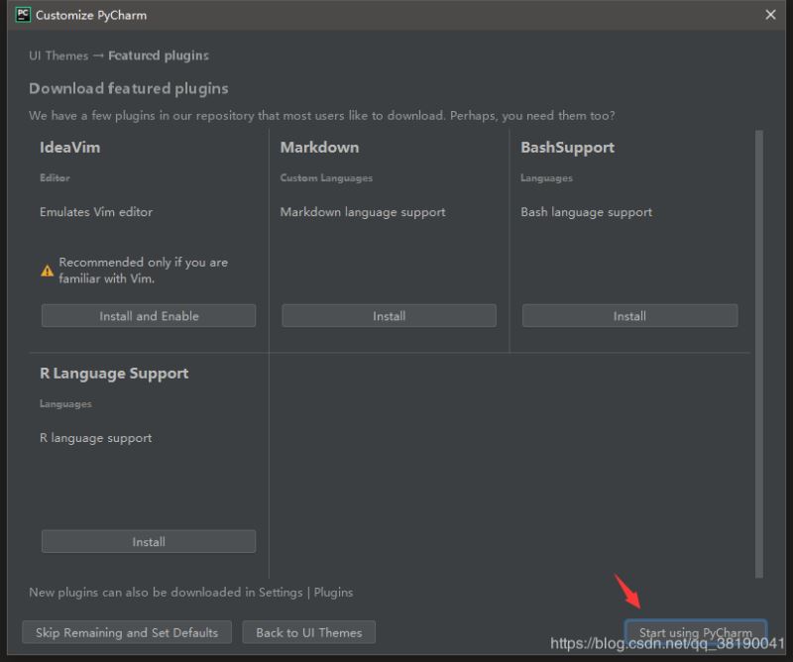Click the 'Editor' category label under IdeaVim
Image resolution: width=793 pixels, height=662 pixels.
pyautogui.click(x=55, y=178)
